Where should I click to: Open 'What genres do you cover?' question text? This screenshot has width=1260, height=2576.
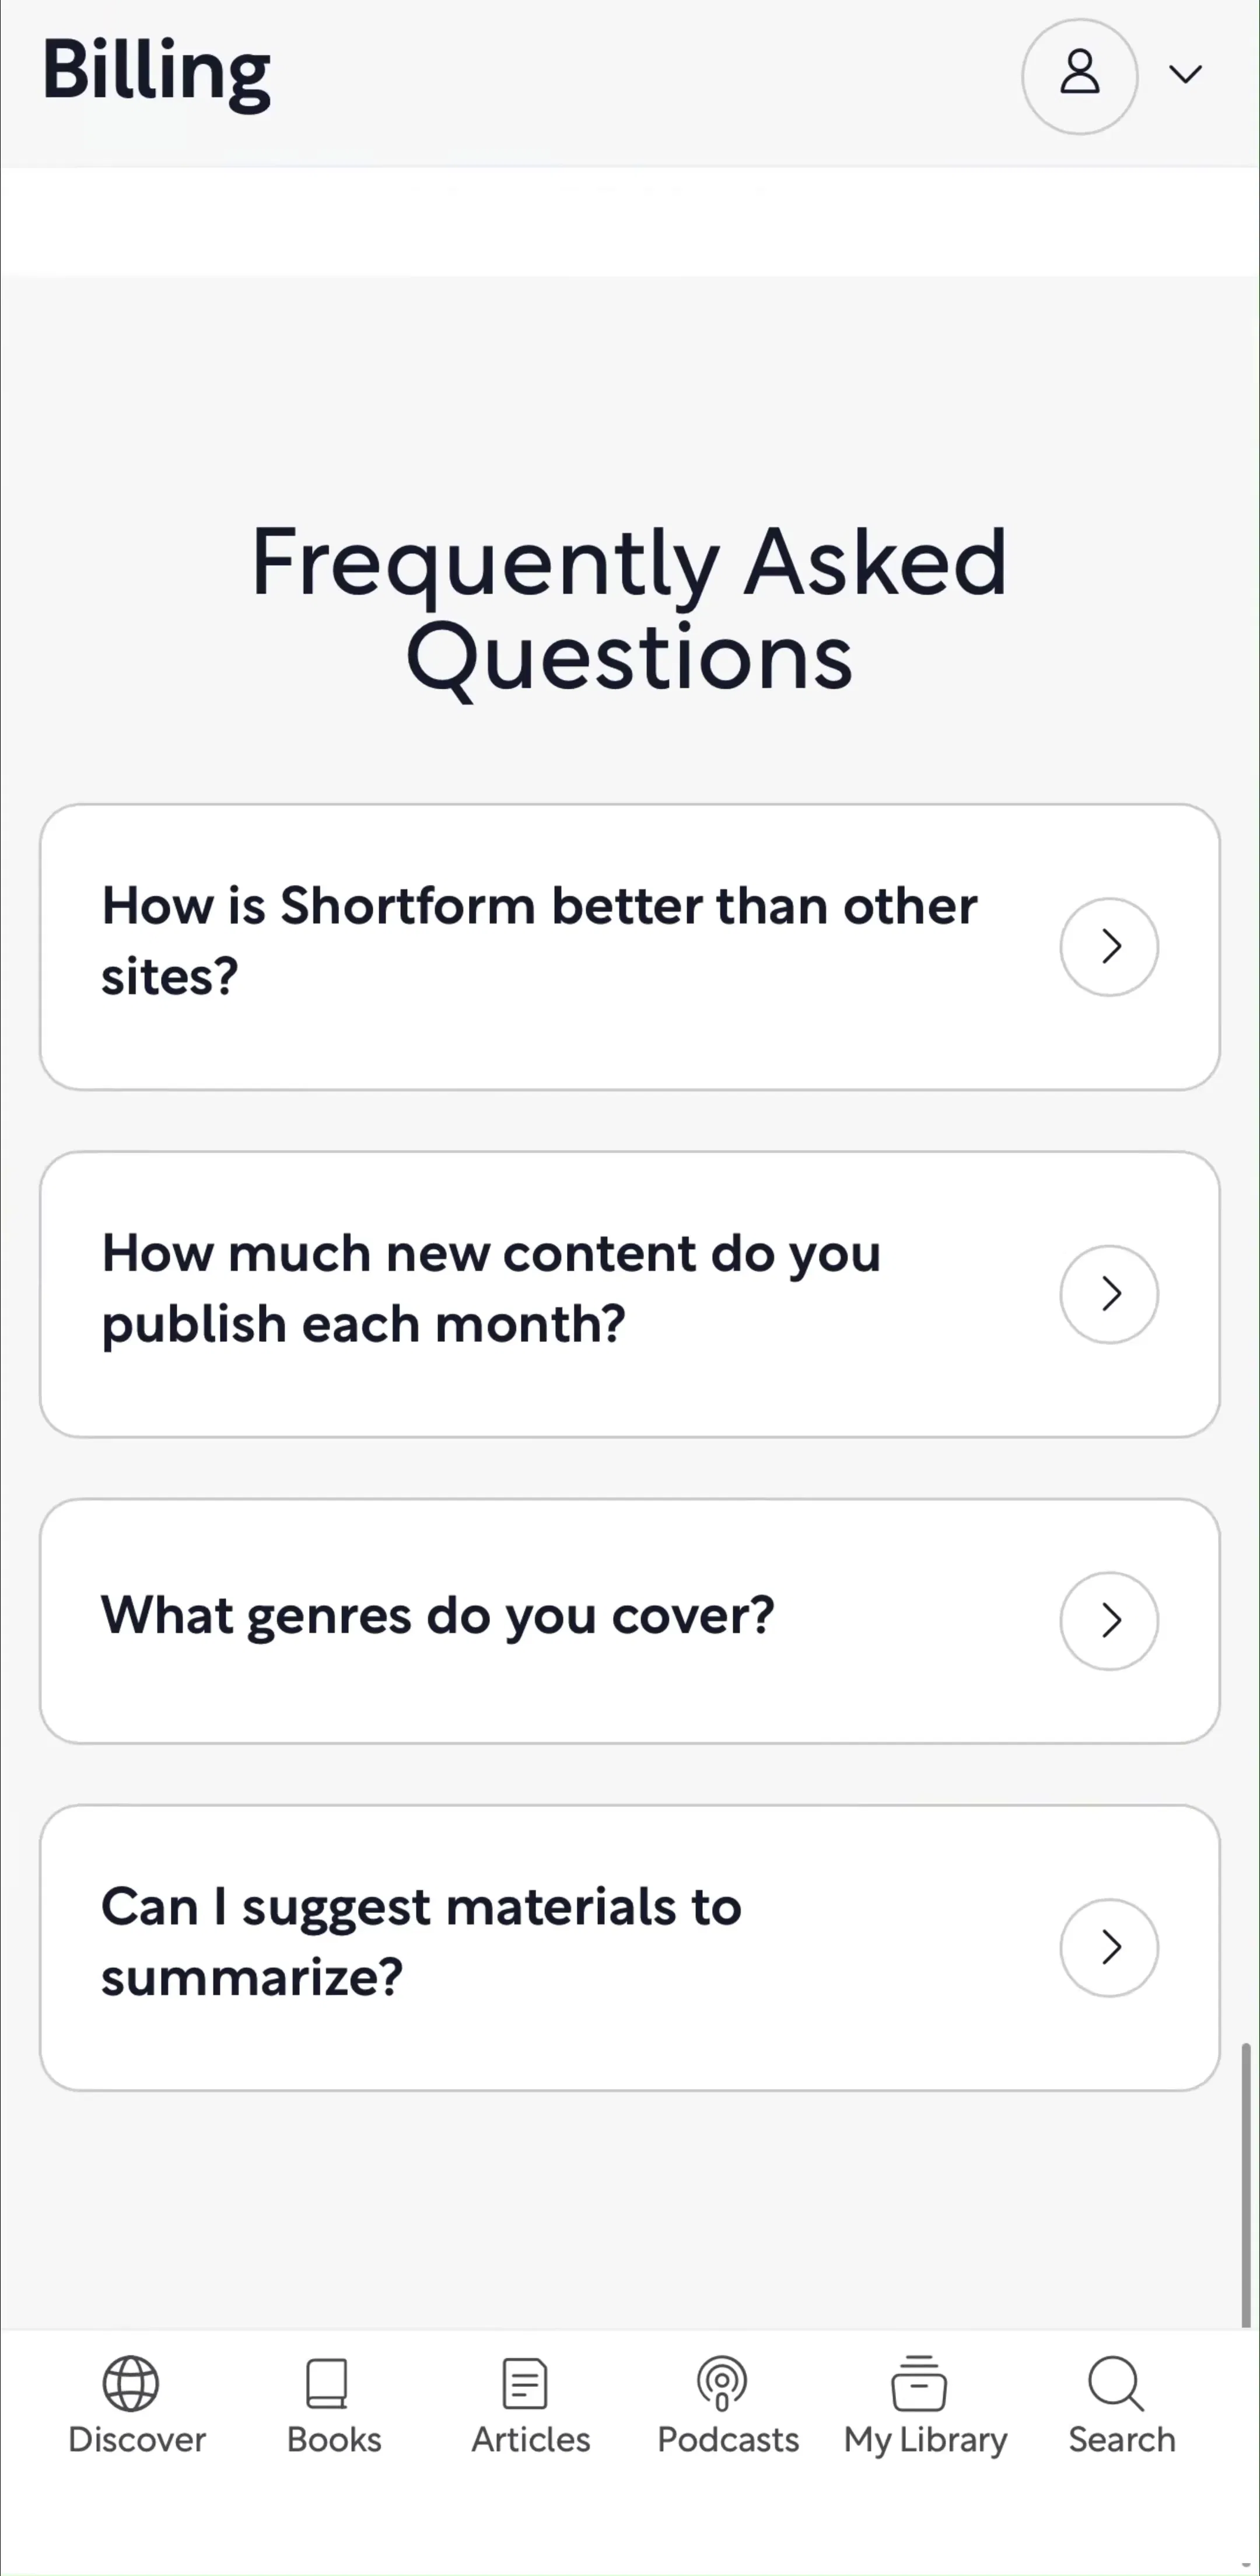(437, 1616)
